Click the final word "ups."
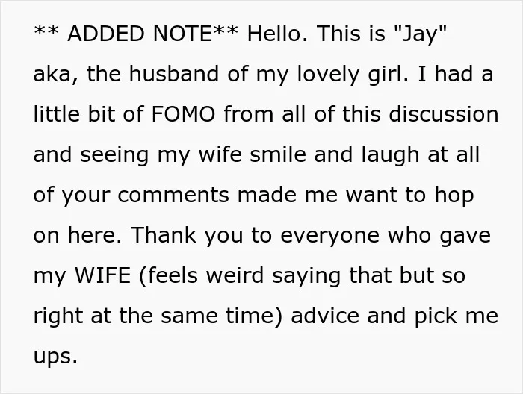The image size is (523, 394). [55, 357]
